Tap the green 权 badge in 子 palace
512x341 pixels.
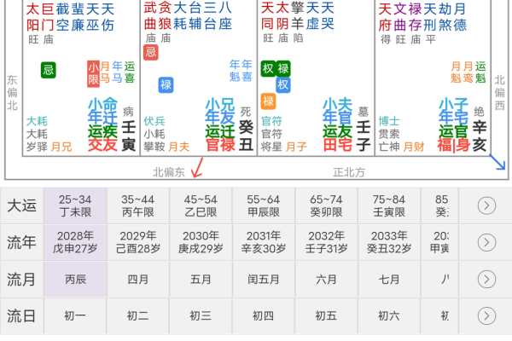coord(268,68)
